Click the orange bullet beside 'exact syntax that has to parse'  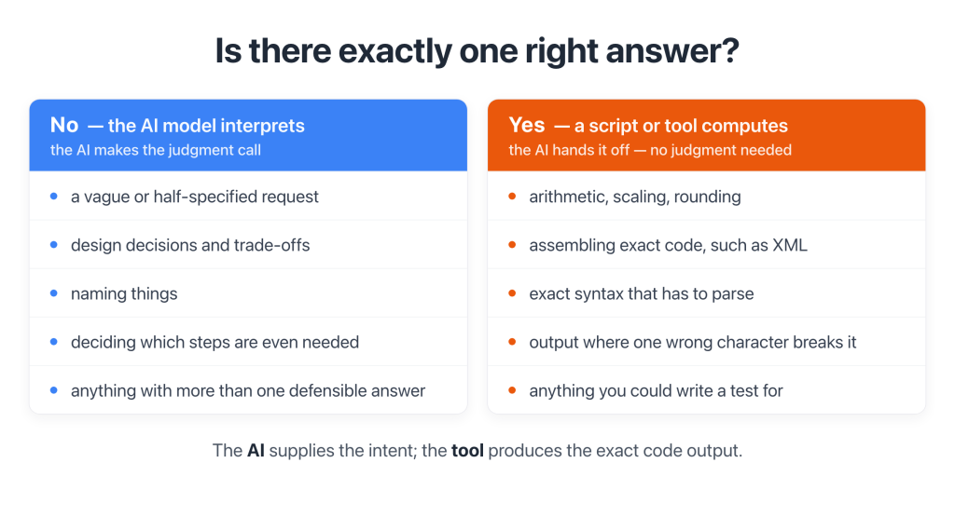coord(512,293)
